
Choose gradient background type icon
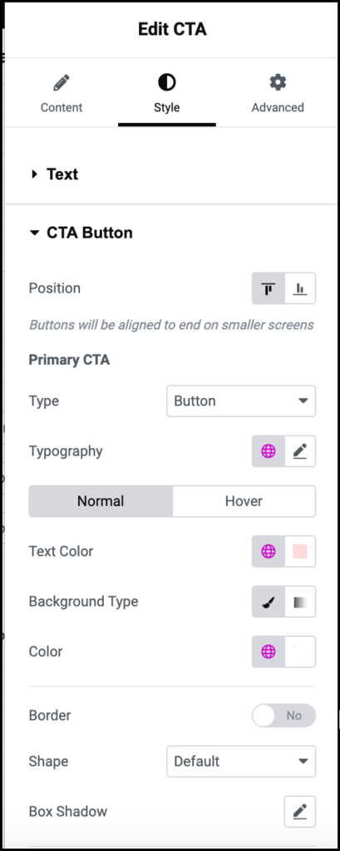click(x=300, y=602)
